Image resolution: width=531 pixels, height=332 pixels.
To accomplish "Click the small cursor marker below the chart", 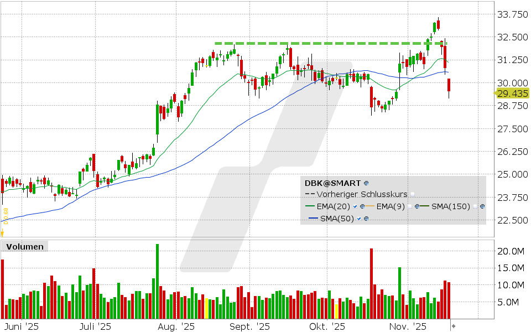I will click(452, 321).
